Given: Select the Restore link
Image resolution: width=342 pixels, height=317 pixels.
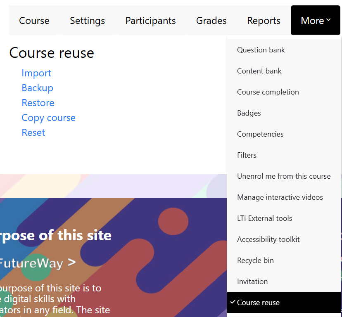Looking at the screenshot, I should pos(38,103).
